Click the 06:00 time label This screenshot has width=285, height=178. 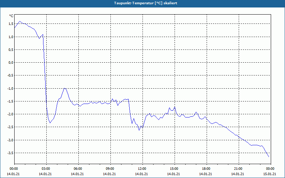(78, 169)
